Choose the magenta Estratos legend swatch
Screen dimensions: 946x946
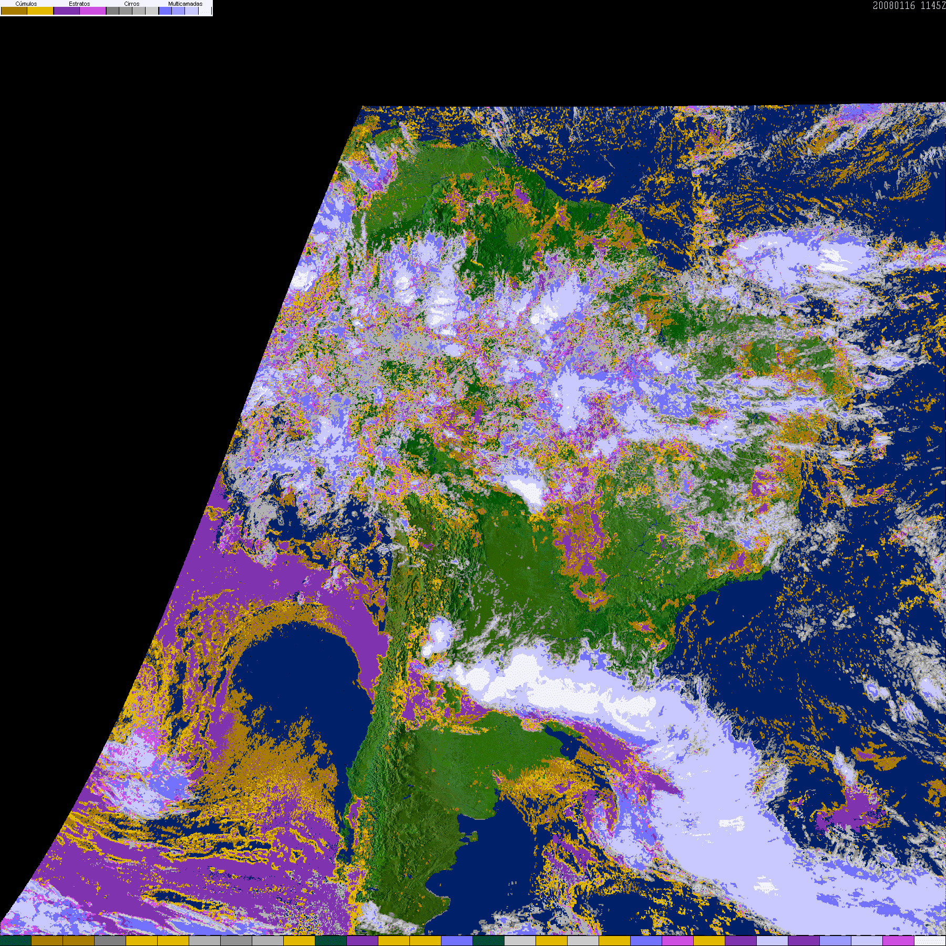click(93, 11)
